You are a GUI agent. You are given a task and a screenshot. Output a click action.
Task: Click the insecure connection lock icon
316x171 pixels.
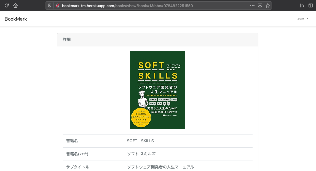pos(58,5)
